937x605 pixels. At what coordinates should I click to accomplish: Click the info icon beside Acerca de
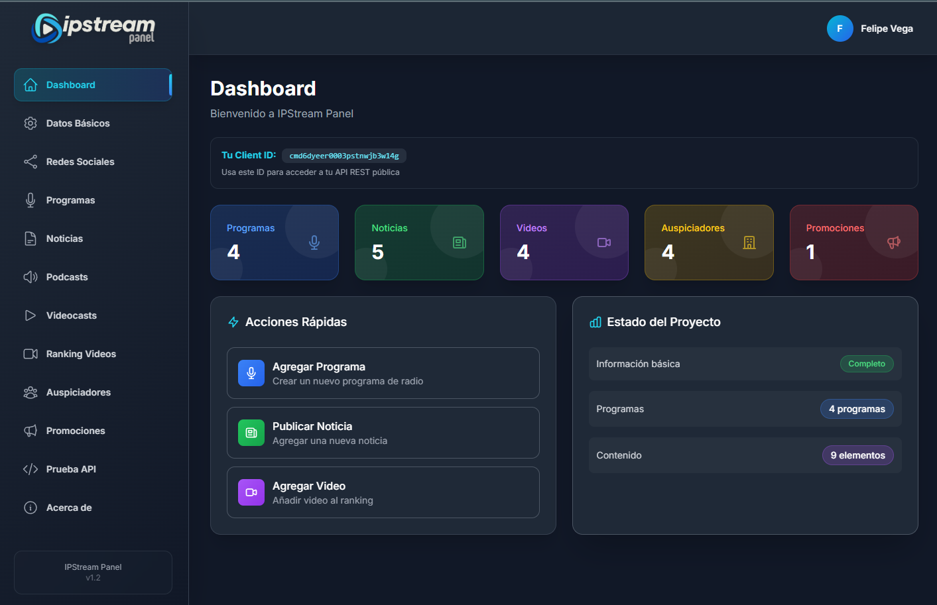[x=31, y=508]
